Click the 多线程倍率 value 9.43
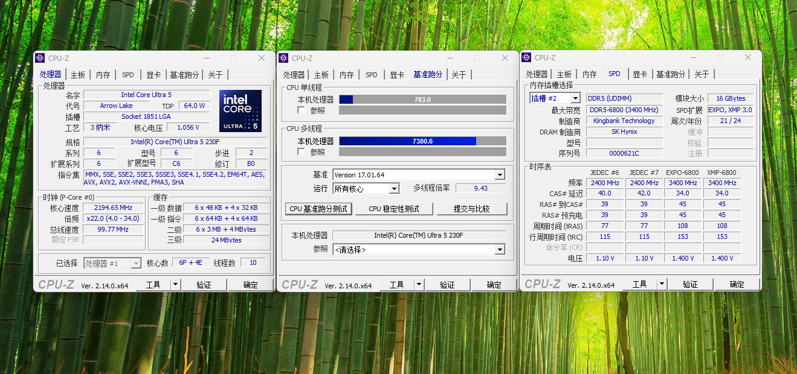This screenshot has height=374, width=797. 481,188
